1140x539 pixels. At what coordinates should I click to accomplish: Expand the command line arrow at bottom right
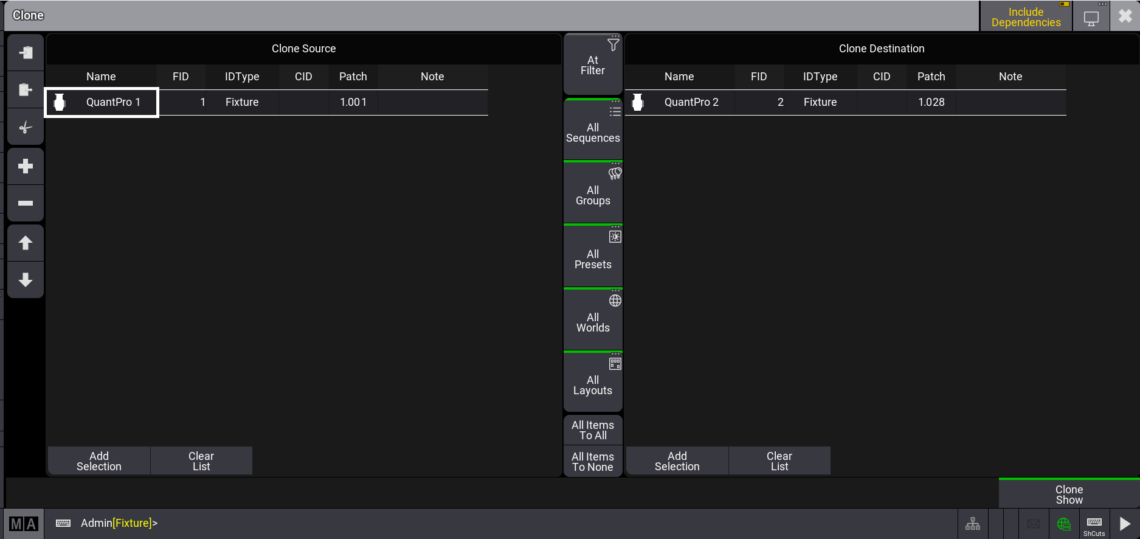pos(1125,524)
